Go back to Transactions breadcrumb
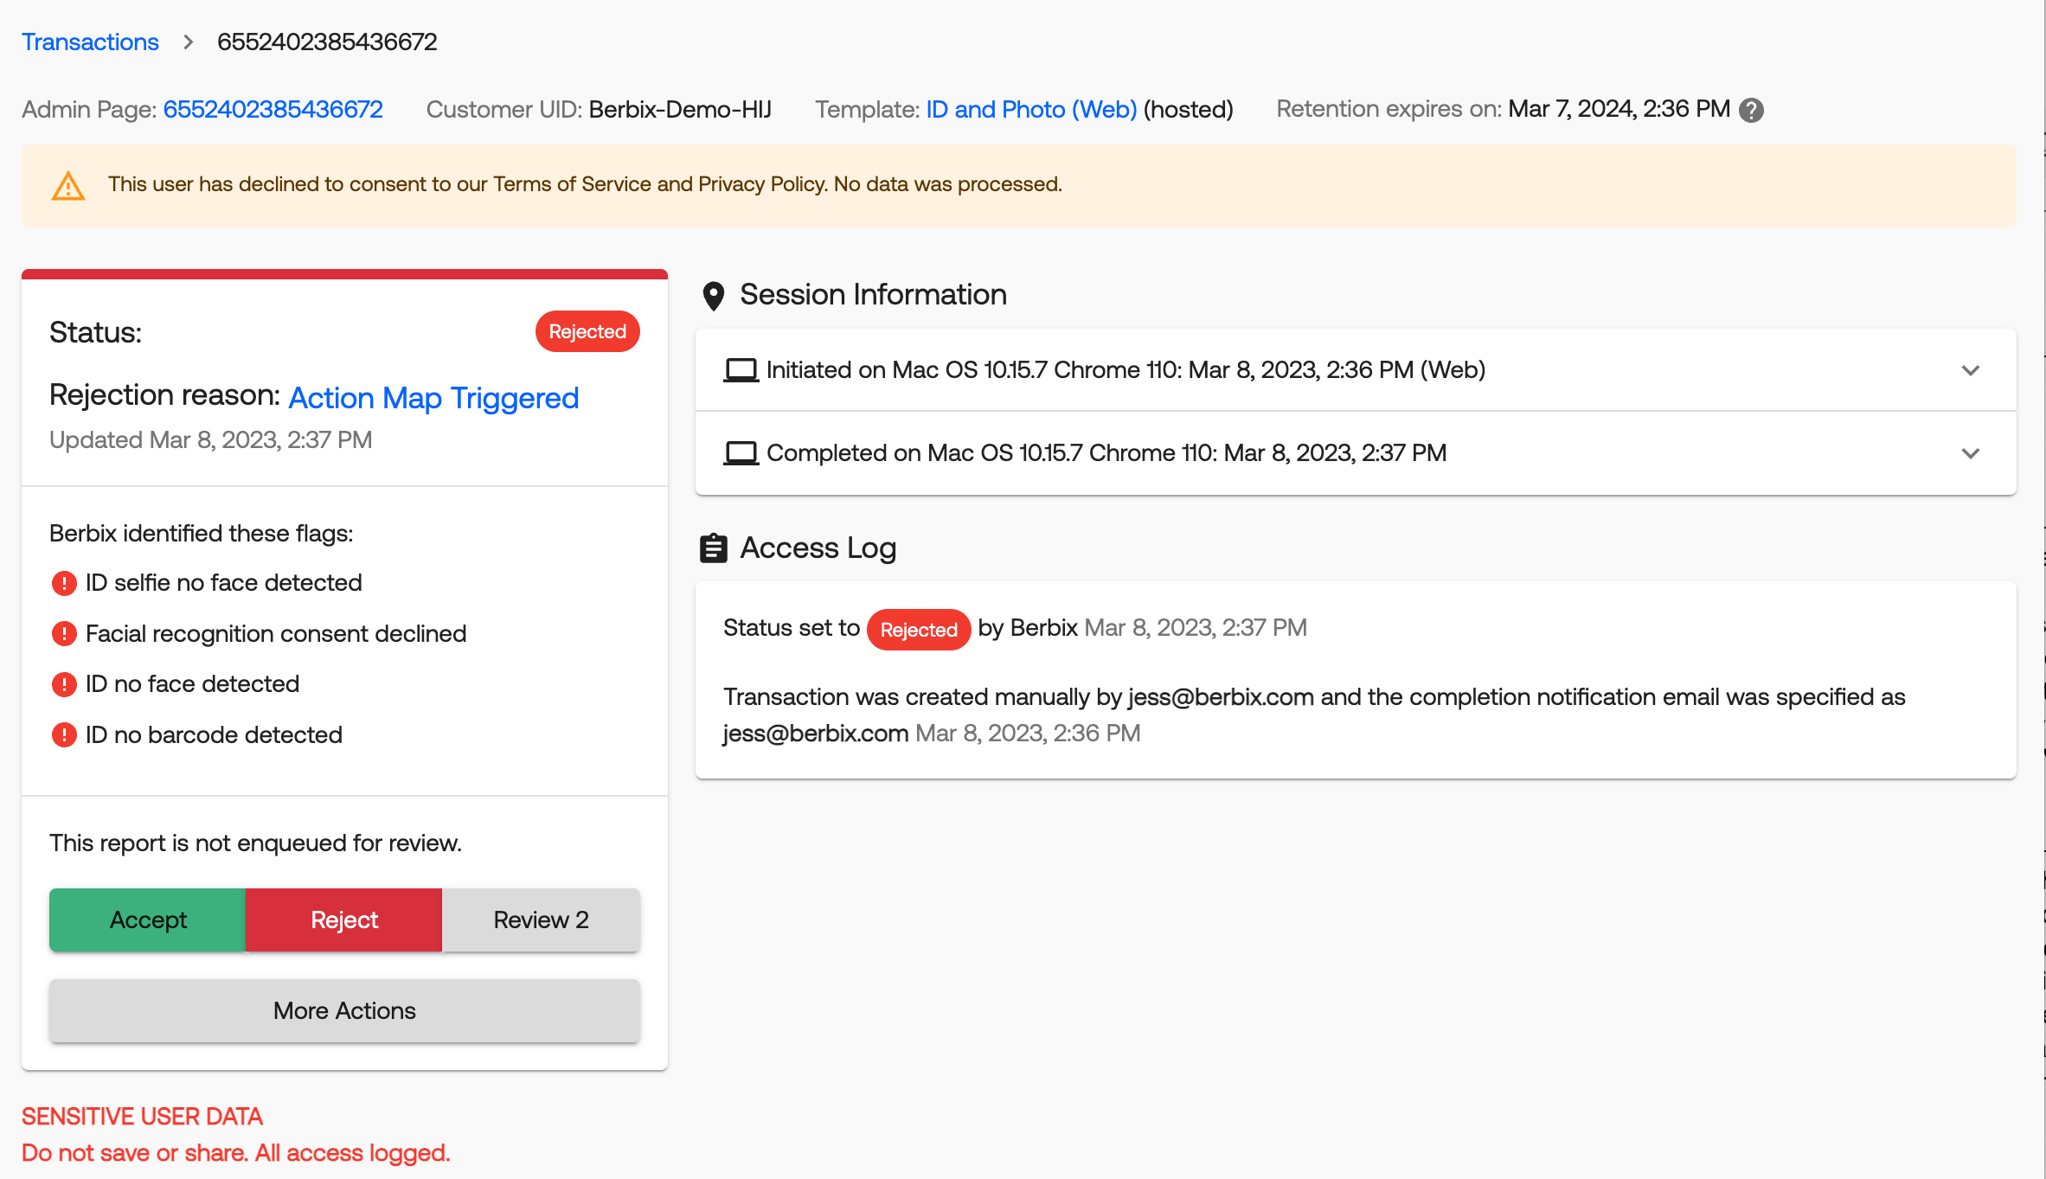This screenshot has height=1179, width=2046. pyautogui.click(x=90, y=42)
